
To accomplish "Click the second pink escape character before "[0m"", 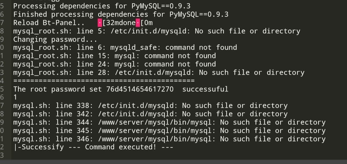I will [x=138, y=23].
